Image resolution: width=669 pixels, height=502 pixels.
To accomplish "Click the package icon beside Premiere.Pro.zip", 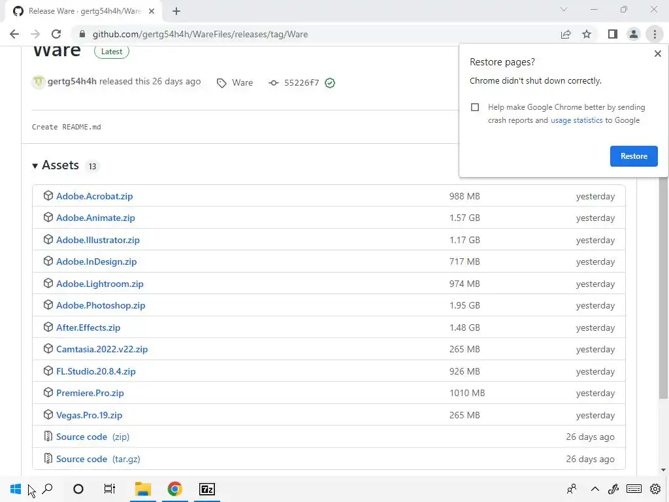I will 48,392.
